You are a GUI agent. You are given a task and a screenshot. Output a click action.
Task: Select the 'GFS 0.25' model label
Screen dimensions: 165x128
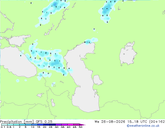pyautogui.click(x=44, y=122)
